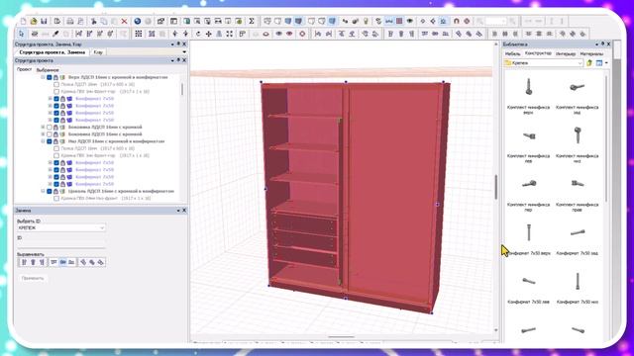
Task: Uncheck the Низ ЛДСП 16мм с кромкой и конфирматом checkbox
Action: click(50, 141)
